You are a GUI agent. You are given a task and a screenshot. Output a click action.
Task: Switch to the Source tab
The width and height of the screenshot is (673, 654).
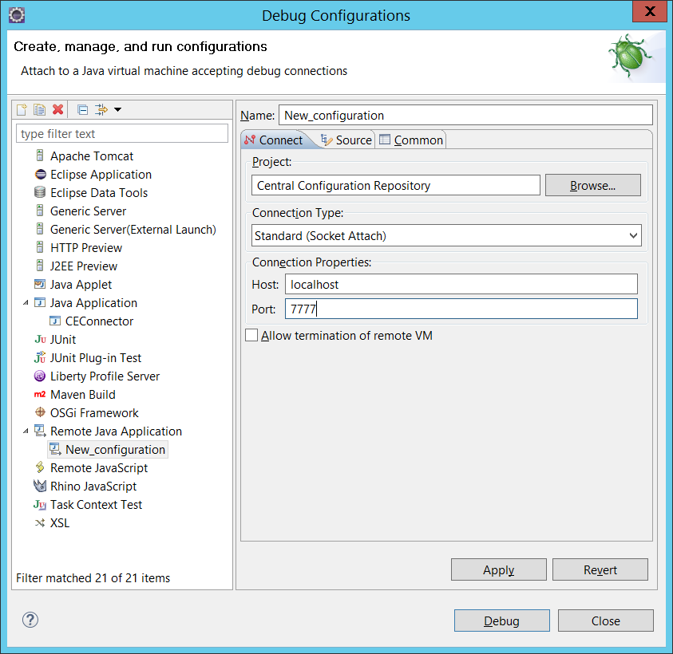[346, 140]
